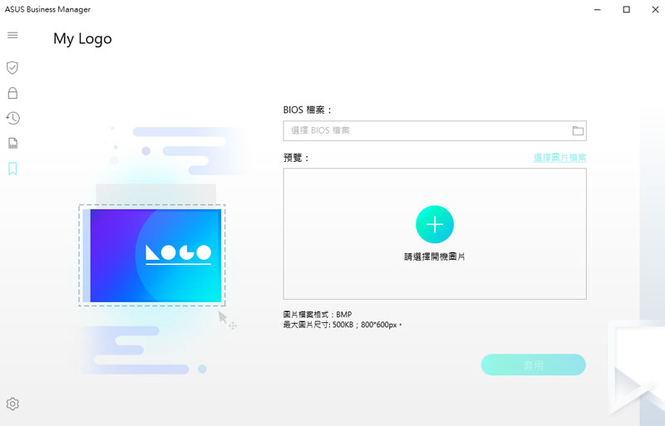The height and width of the screenshot is (426, 665).
Task: Select the padlock icon in sidebar
Action: pyautogui.click(x=12, y=93)
